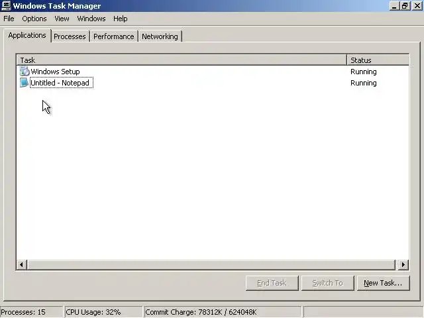Close the Task Manager window
Image resolution: width=424 pixels, height=318 pixels.
417,5
